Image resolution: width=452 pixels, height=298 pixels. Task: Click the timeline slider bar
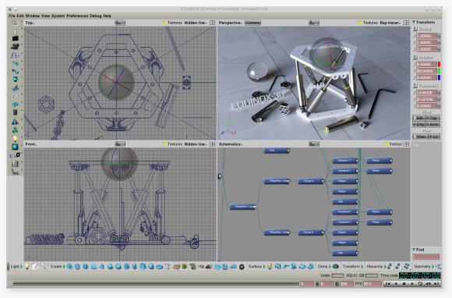tap(156, 284)
